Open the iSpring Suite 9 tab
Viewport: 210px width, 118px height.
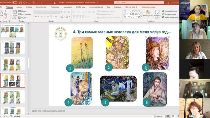[131, 7]
